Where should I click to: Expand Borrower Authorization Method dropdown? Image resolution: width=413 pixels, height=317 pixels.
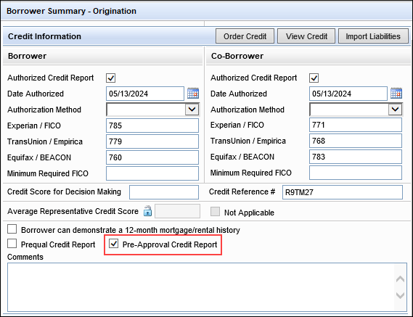point(192,110)
